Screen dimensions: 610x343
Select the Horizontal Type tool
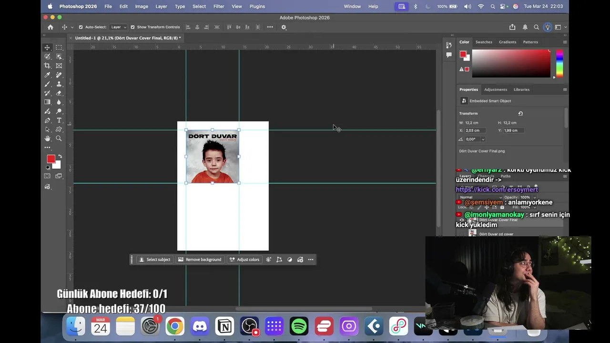point(59,121)
